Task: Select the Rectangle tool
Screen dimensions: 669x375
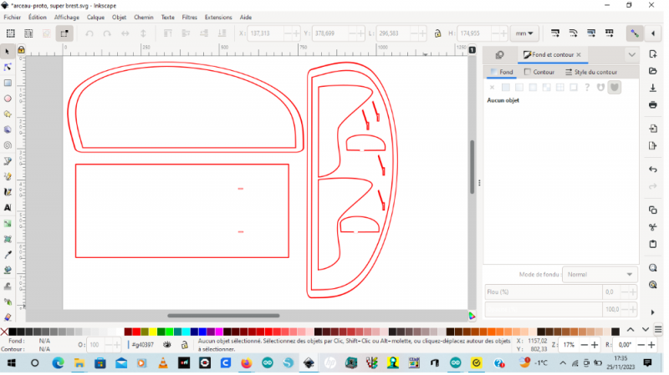Action: pyautogui.click(x=8, y=83)
